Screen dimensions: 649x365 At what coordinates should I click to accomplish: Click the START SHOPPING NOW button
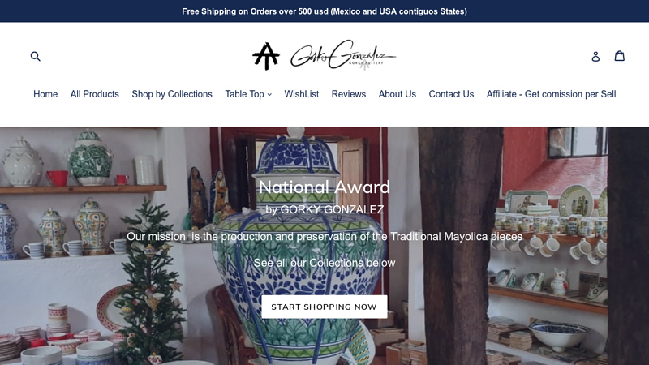324,307
